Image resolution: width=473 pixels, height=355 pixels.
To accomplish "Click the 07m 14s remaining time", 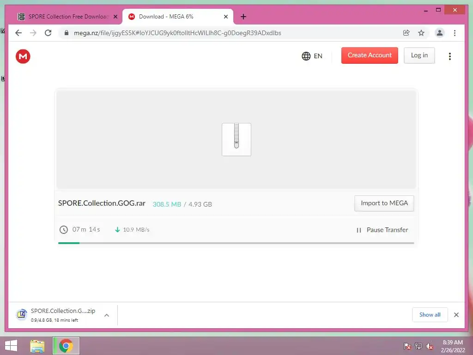I will (86, 229).
